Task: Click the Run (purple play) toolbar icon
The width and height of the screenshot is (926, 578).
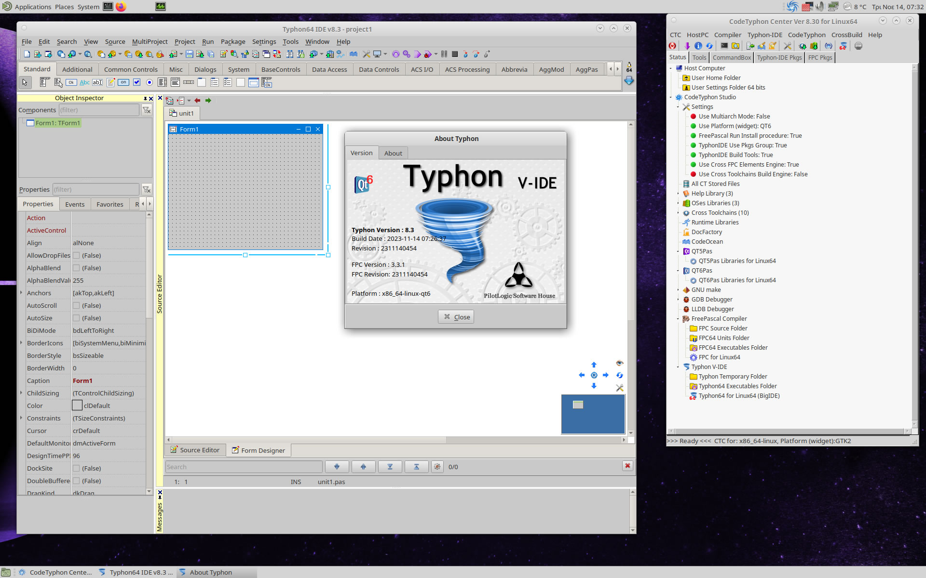Action: coord(417,54)
